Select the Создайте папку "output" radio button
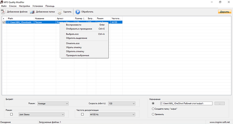The height and width of the screenshot is (124, 233). (x=153, y=109)
